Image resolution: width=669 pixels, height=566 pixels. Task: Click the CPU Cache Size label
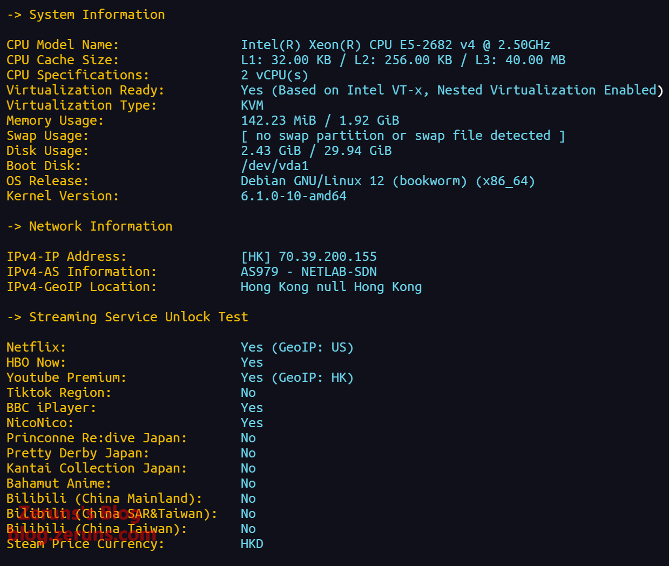(x=62, y=60)
